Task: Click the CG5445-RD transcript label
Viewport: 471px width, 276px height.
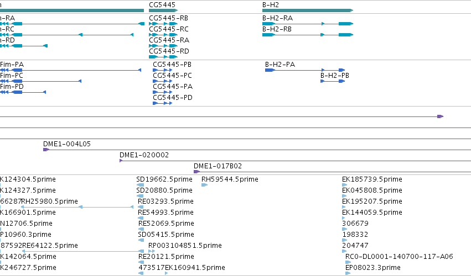Action: pyautogui.click(x=169, y=51)
